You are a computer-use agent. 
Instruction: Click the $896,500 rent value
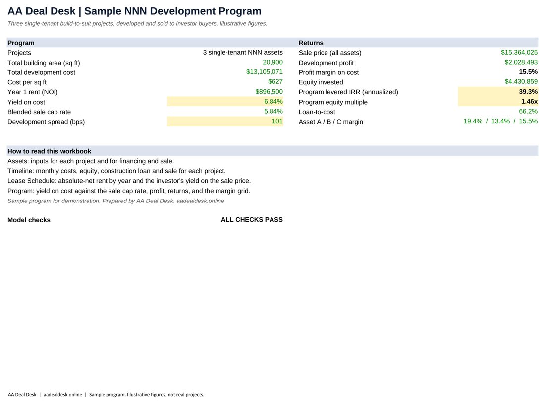269,92
